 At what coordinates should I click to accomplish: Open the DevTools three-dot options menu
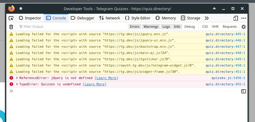coord(244,18)
